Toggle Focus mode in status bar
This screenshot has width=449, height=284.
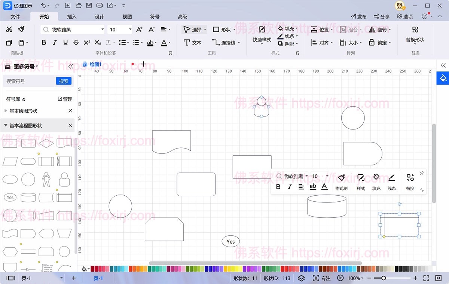click(x=322, y=278)
